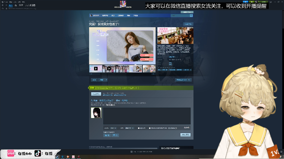Open 您的商店 in store nav bar
This screenshot has height=159, width=284.
coord(96,16)
